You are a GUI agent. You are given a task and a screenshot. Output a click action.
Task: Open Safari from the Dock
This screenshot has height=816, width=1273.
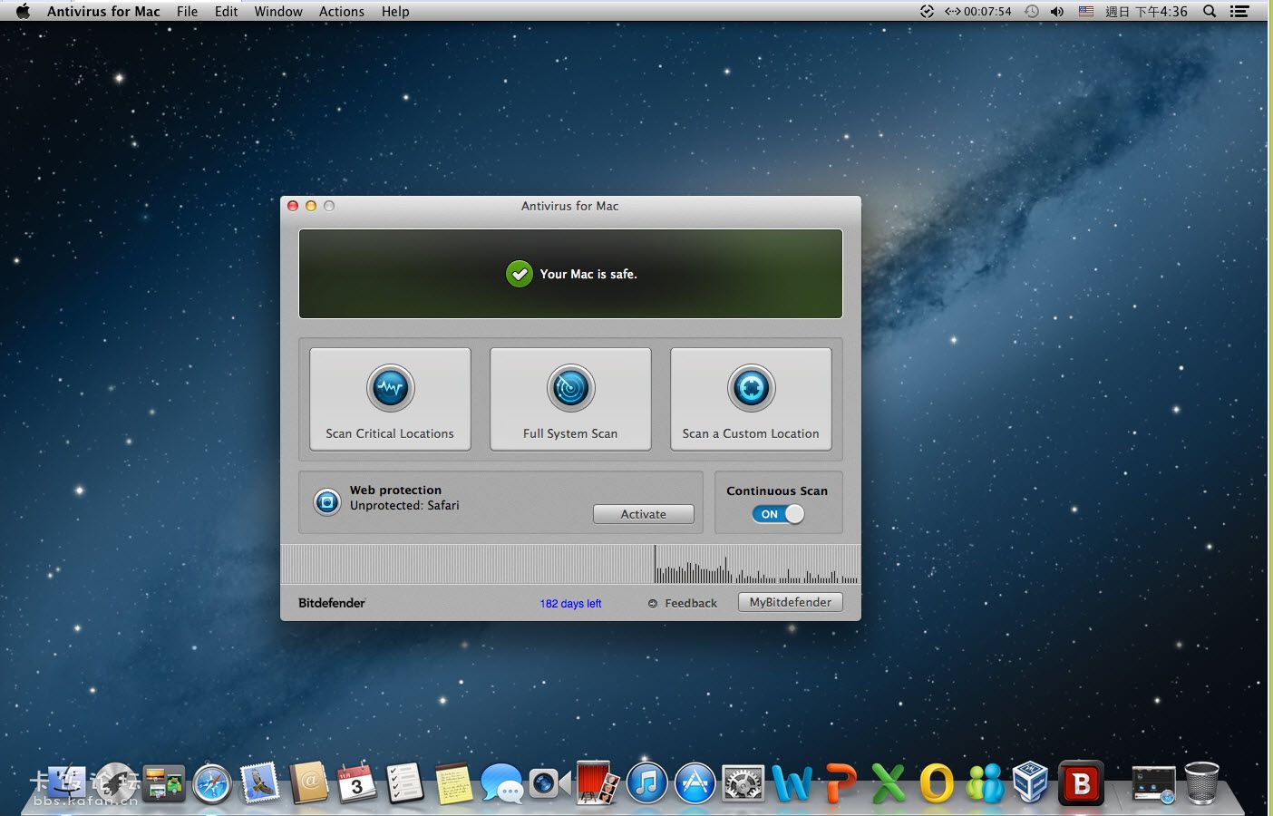click(212, 782)
